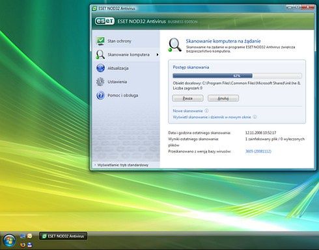The image size is (319, 250).
Task: Click the last scan date 12.11.2008 10:52:17
Action: click(260, 132)
